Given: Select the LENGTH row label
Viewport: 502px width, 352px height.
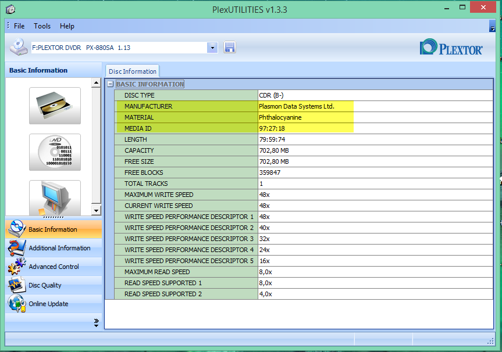Looking at the screenshot, I should coord(136,139).
